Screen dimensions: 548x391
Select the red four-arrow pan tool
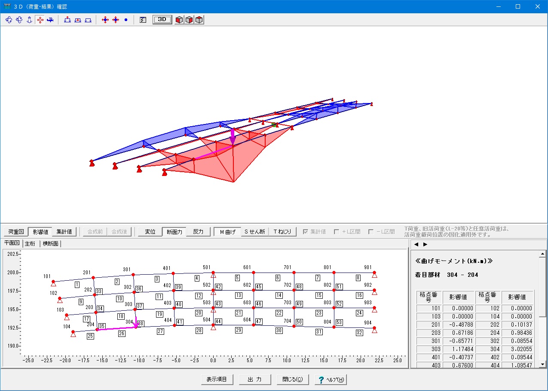pyautogui.click(x=40, y=20)
